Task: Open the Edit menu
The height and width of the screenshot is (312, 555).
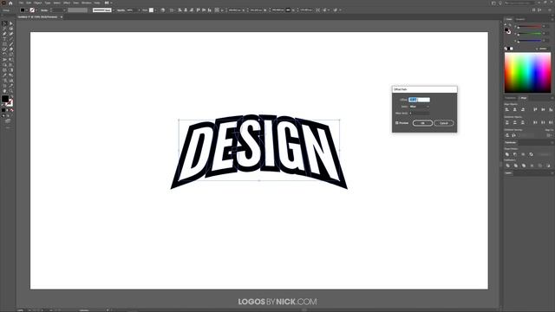Action: 29,3
